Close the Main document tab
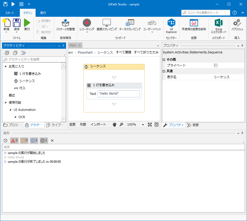The width and height of the screenshot is (247, 221). (80, 45)
